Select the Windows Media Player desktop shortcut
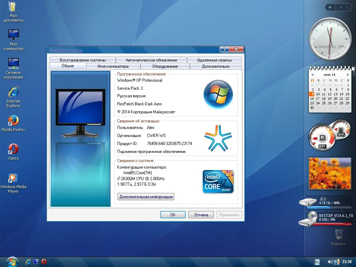Viewport: 356px width, 267px height. point(13,183)
